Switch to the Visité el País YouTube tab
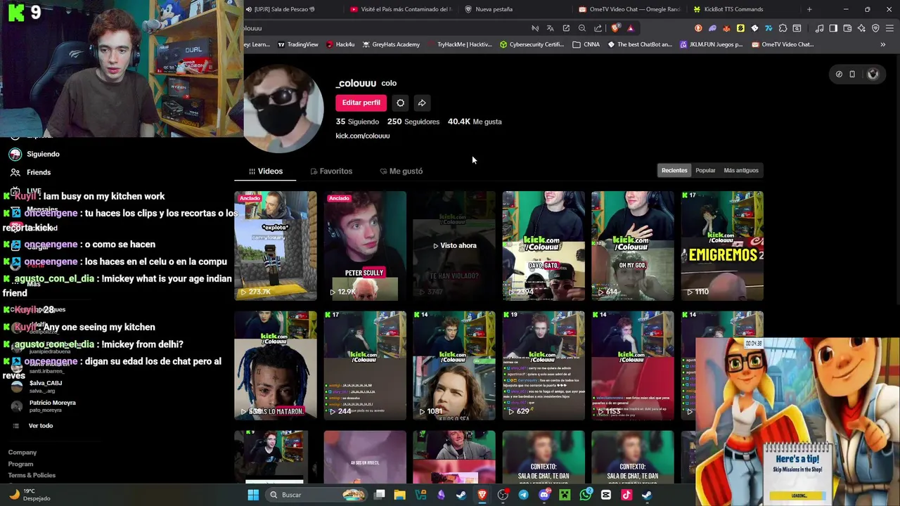The image size is (900, 506). 401,9
